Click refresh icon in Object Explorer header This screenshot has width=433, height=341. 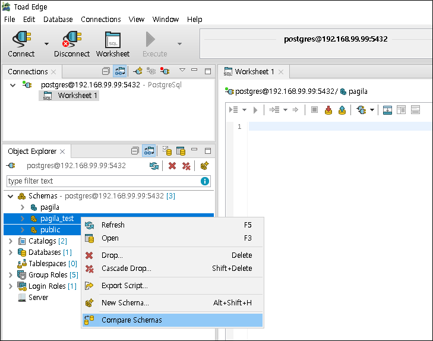coord(154,166)
